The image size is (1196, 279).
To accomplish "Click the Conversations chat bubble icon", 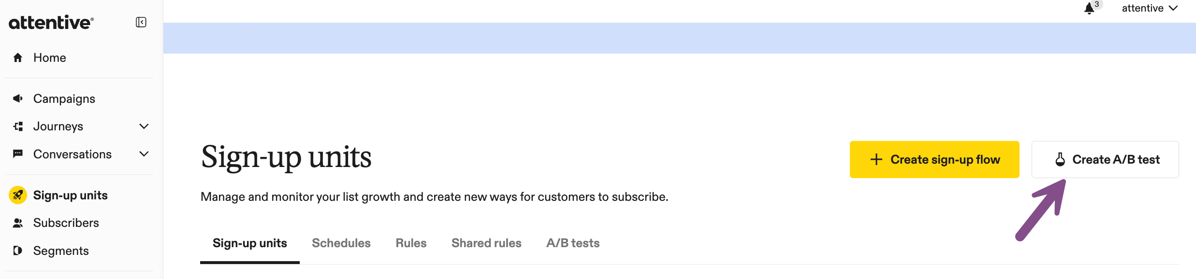I will [18, 154].
